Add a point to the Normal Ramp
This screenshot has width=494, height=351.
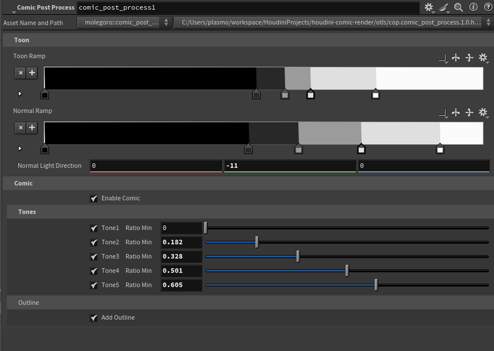(x=32, y=128)
